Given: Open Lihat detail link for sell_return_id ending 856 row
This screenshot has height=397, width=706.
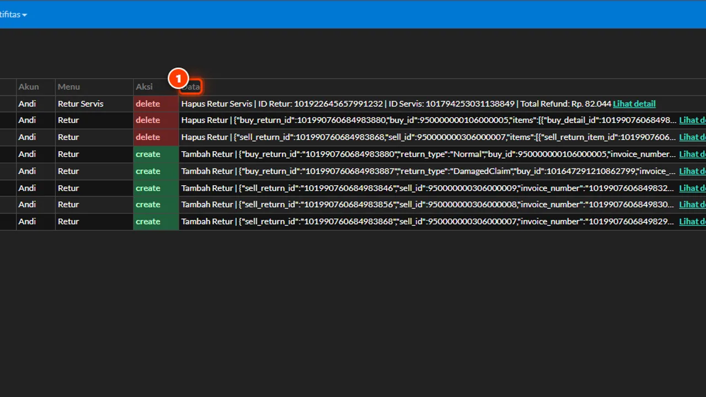Looking at the screenshot, I should 692,205.
